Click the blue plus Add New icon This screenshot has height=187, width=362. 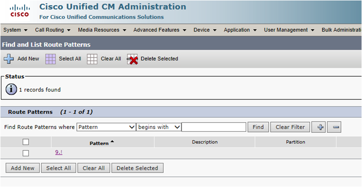[x=9, y=59]
